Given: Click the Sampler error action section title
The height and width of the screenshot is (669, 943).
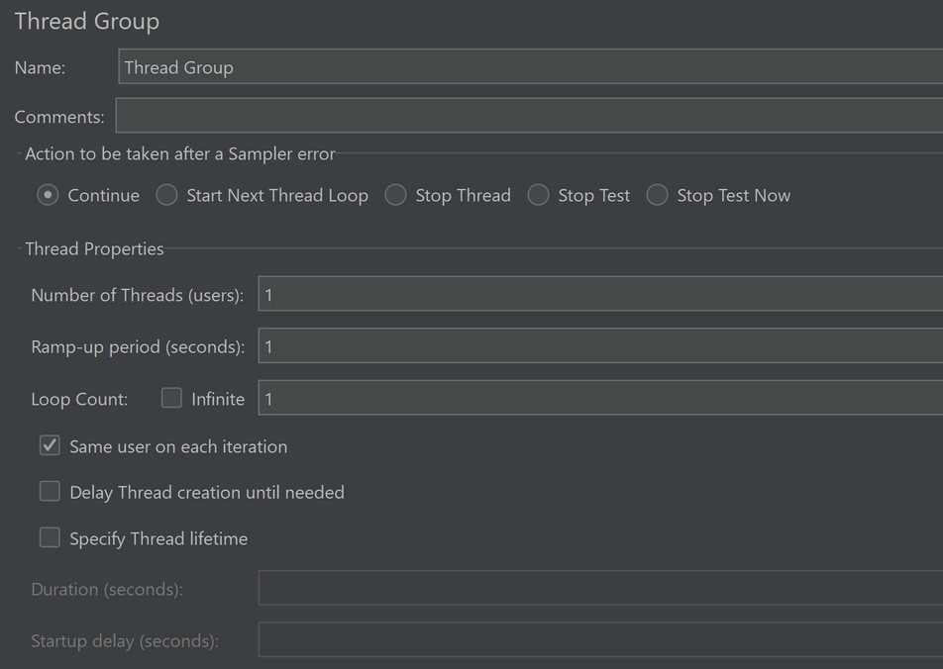Looking at the screenshot, I should click(179, 153).
